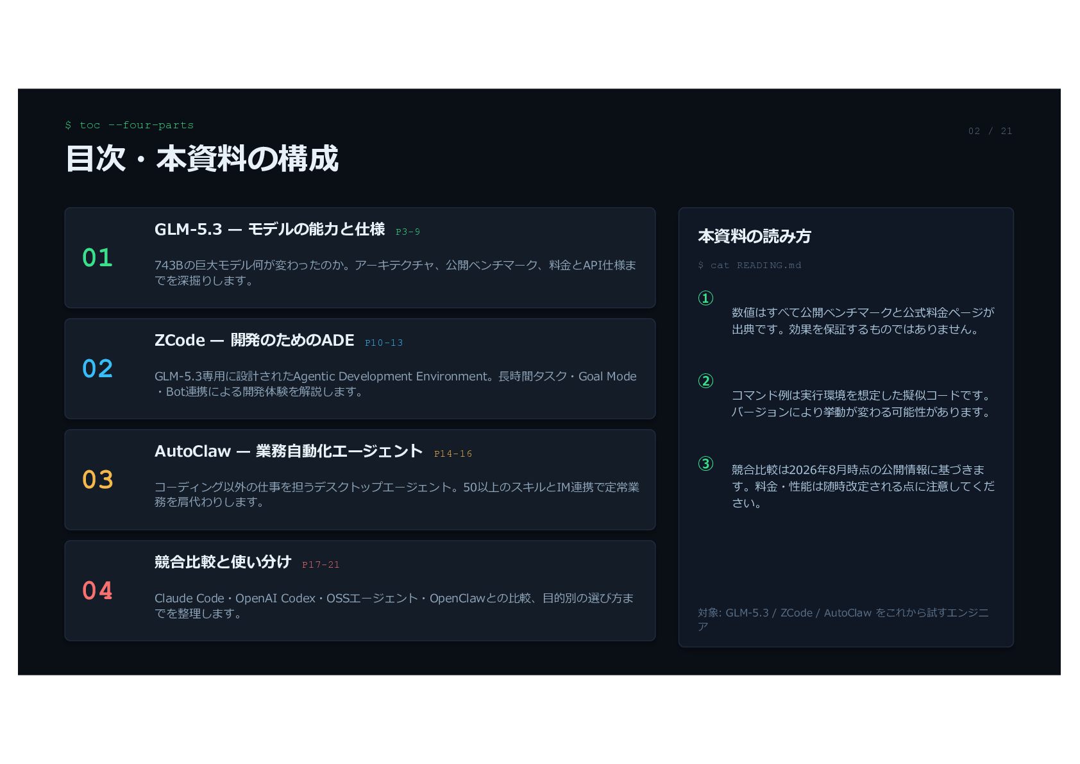Click the green "01" section number
This screenshot has height=764, width=1080.
[x=97, y=258]
